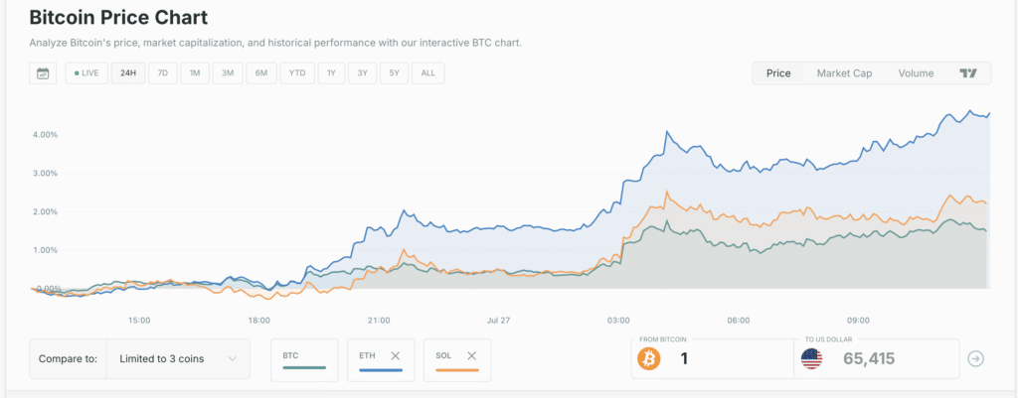This screenshot has height=398, width=1018.
Task: Enable LIVE price updates
Action: point(86,73)
